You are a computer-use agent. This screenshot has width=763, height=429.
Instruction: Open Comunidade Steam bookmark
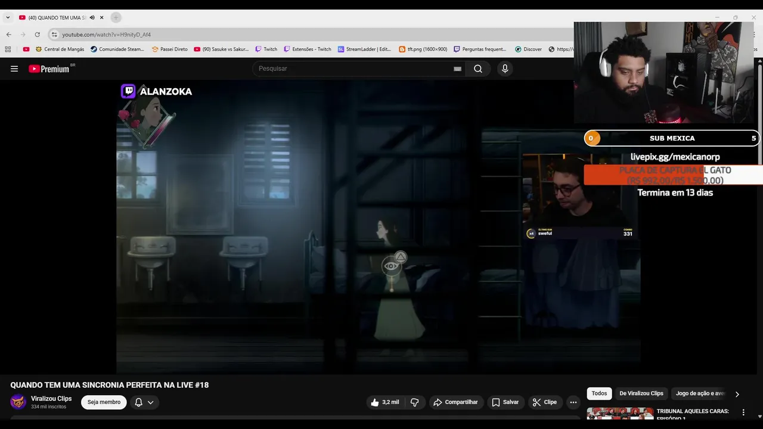[x=117, y=49]
